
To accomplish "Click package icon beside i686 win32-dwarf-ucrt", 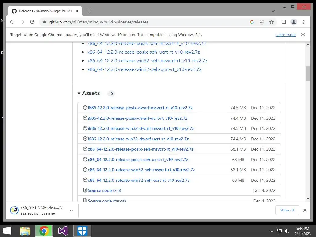I will pos(85,139).
